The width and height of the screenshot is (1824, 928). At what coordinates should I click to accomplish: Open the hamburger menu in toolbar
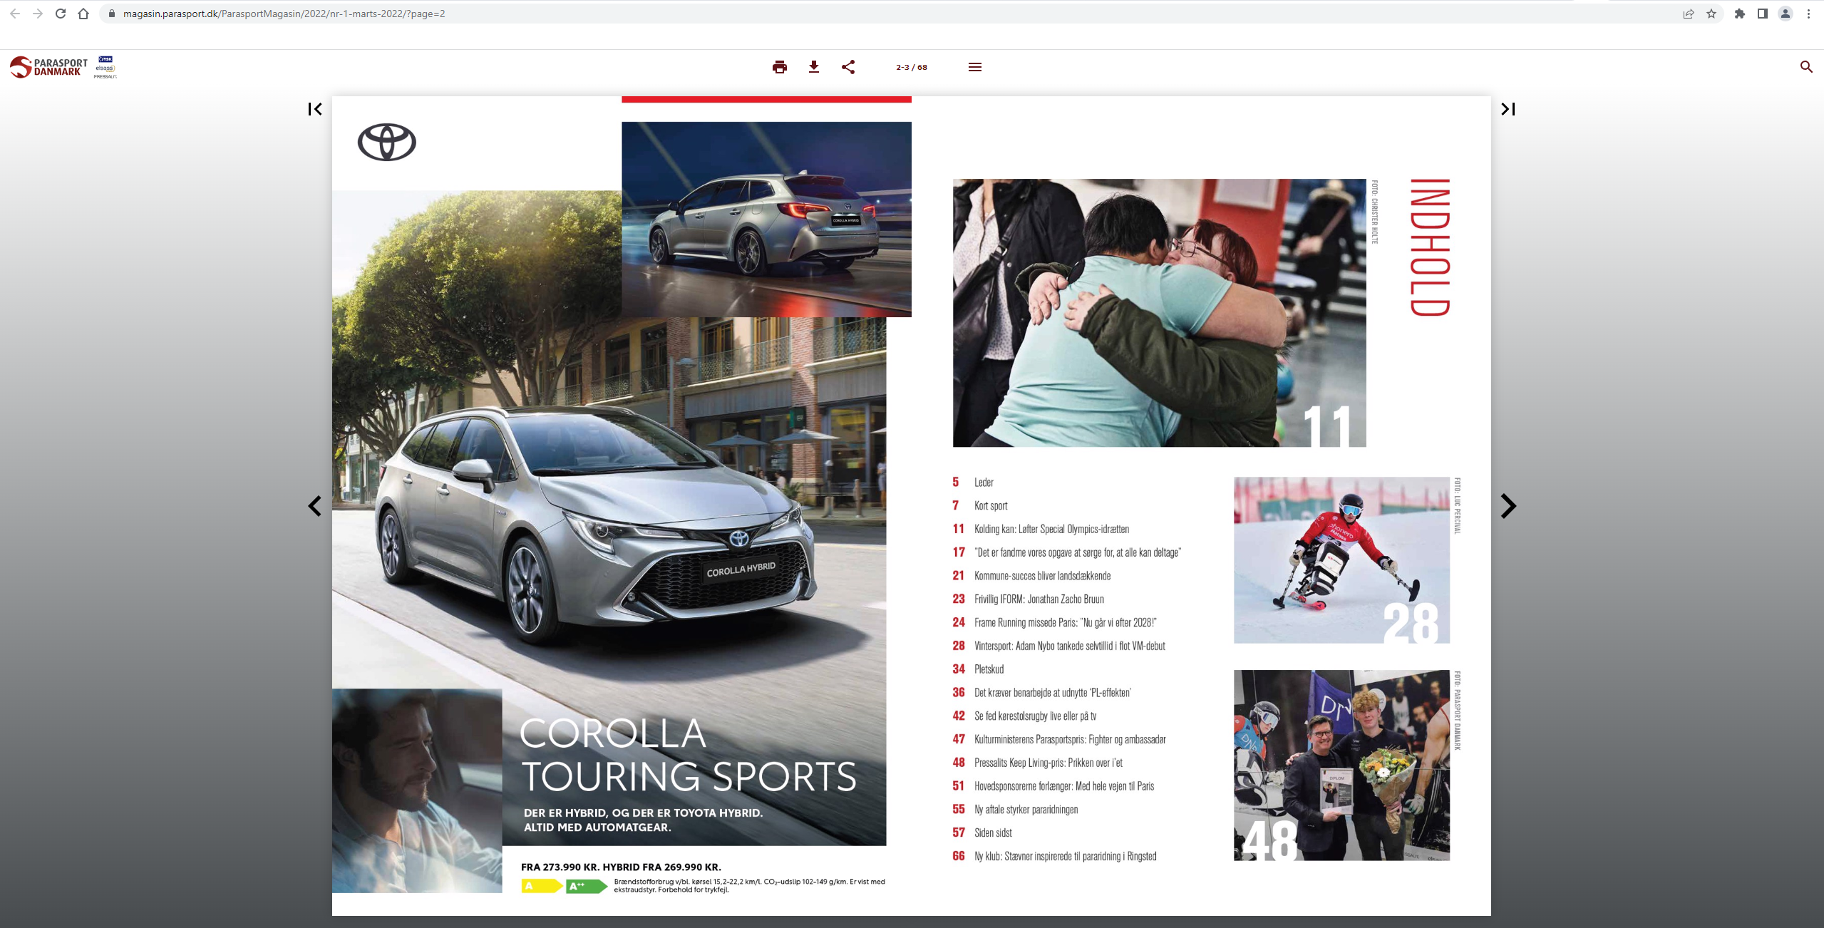click(974, 67)
